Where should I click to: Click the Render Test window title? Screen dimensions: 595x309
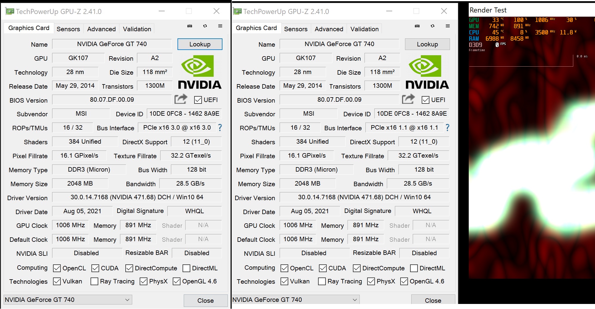[x=488, y=10]
